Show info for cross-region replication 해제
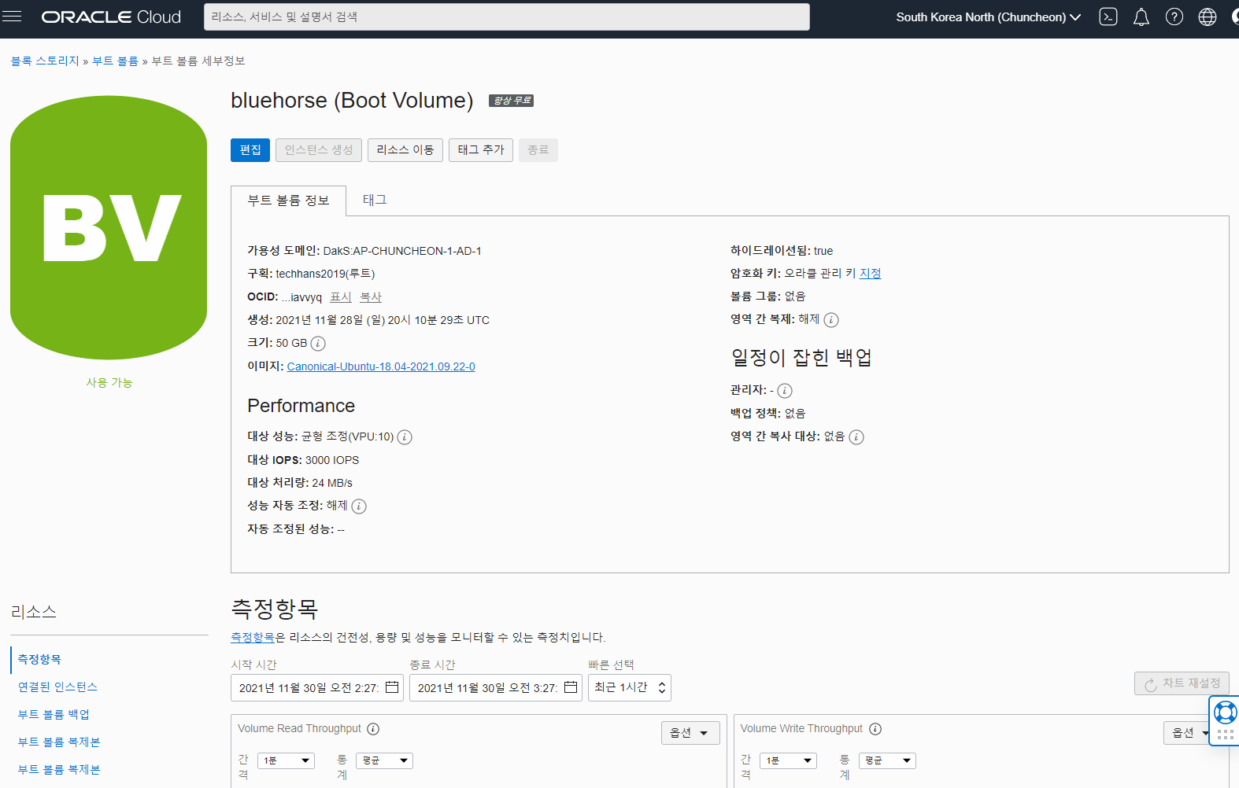This screenshot has height=788, width=1239. click(x=831, y=320)
